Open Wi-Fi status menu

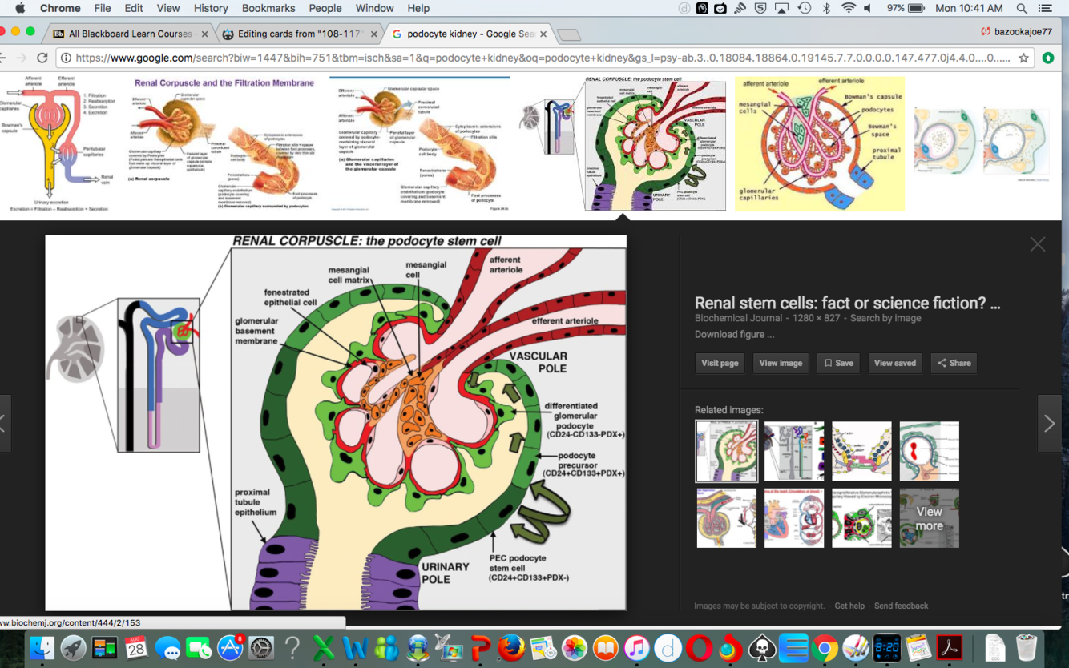tap(848, 8)
